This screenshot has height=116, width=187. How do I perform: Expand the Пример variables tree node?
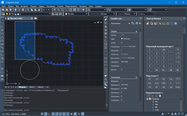click(x=147, y=99)
